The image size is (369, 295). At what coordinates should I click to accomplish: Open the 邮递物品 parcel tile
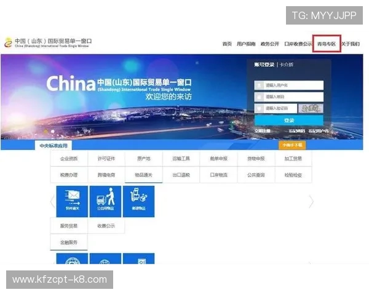coord(138,202)
